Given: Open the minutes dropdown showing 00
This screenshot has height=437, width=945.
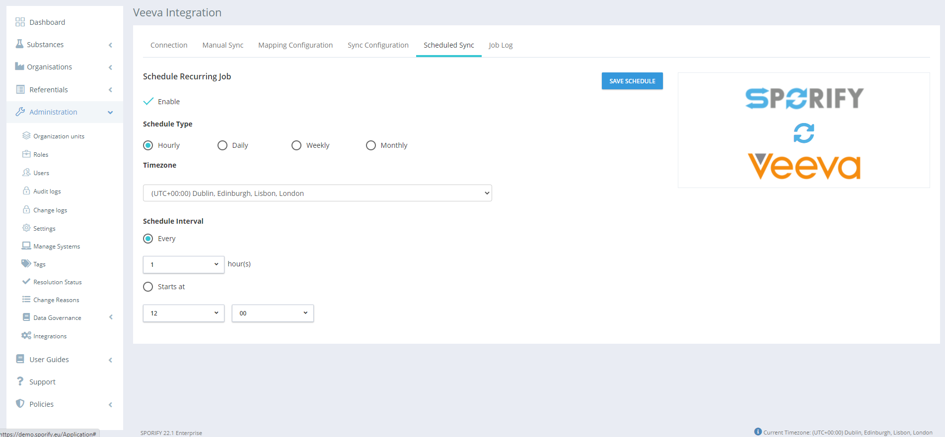Looking at the screenshot, I should [x=273, y=313].
